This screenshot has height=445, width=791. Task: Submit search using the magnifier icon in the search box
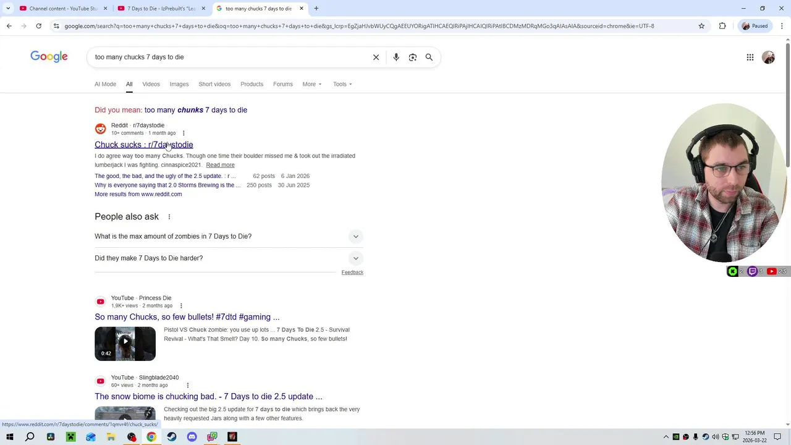click(x=429, y=57)
